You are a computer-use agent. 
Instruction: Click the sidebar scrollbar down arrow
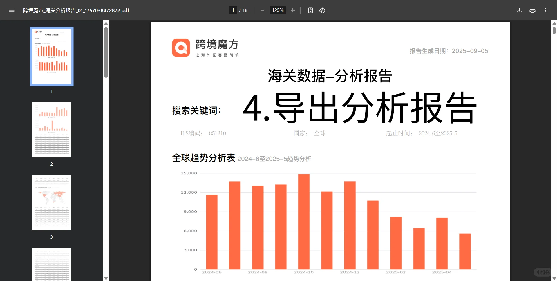click(x=106, y=278)
